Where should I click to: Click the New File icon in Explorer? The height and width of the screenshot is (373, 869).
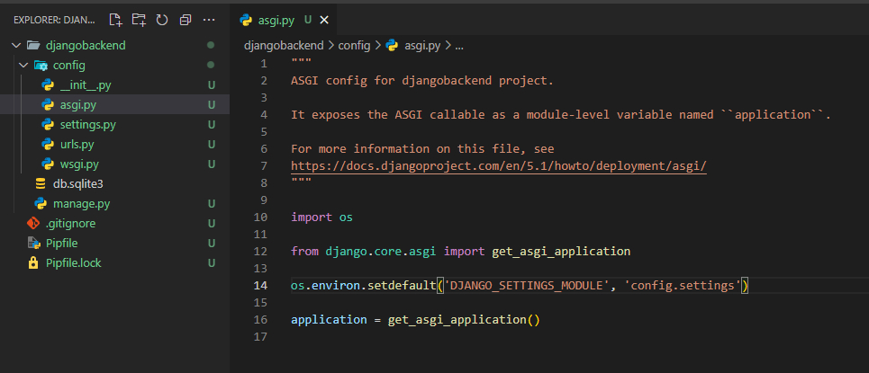pos(115,19)
